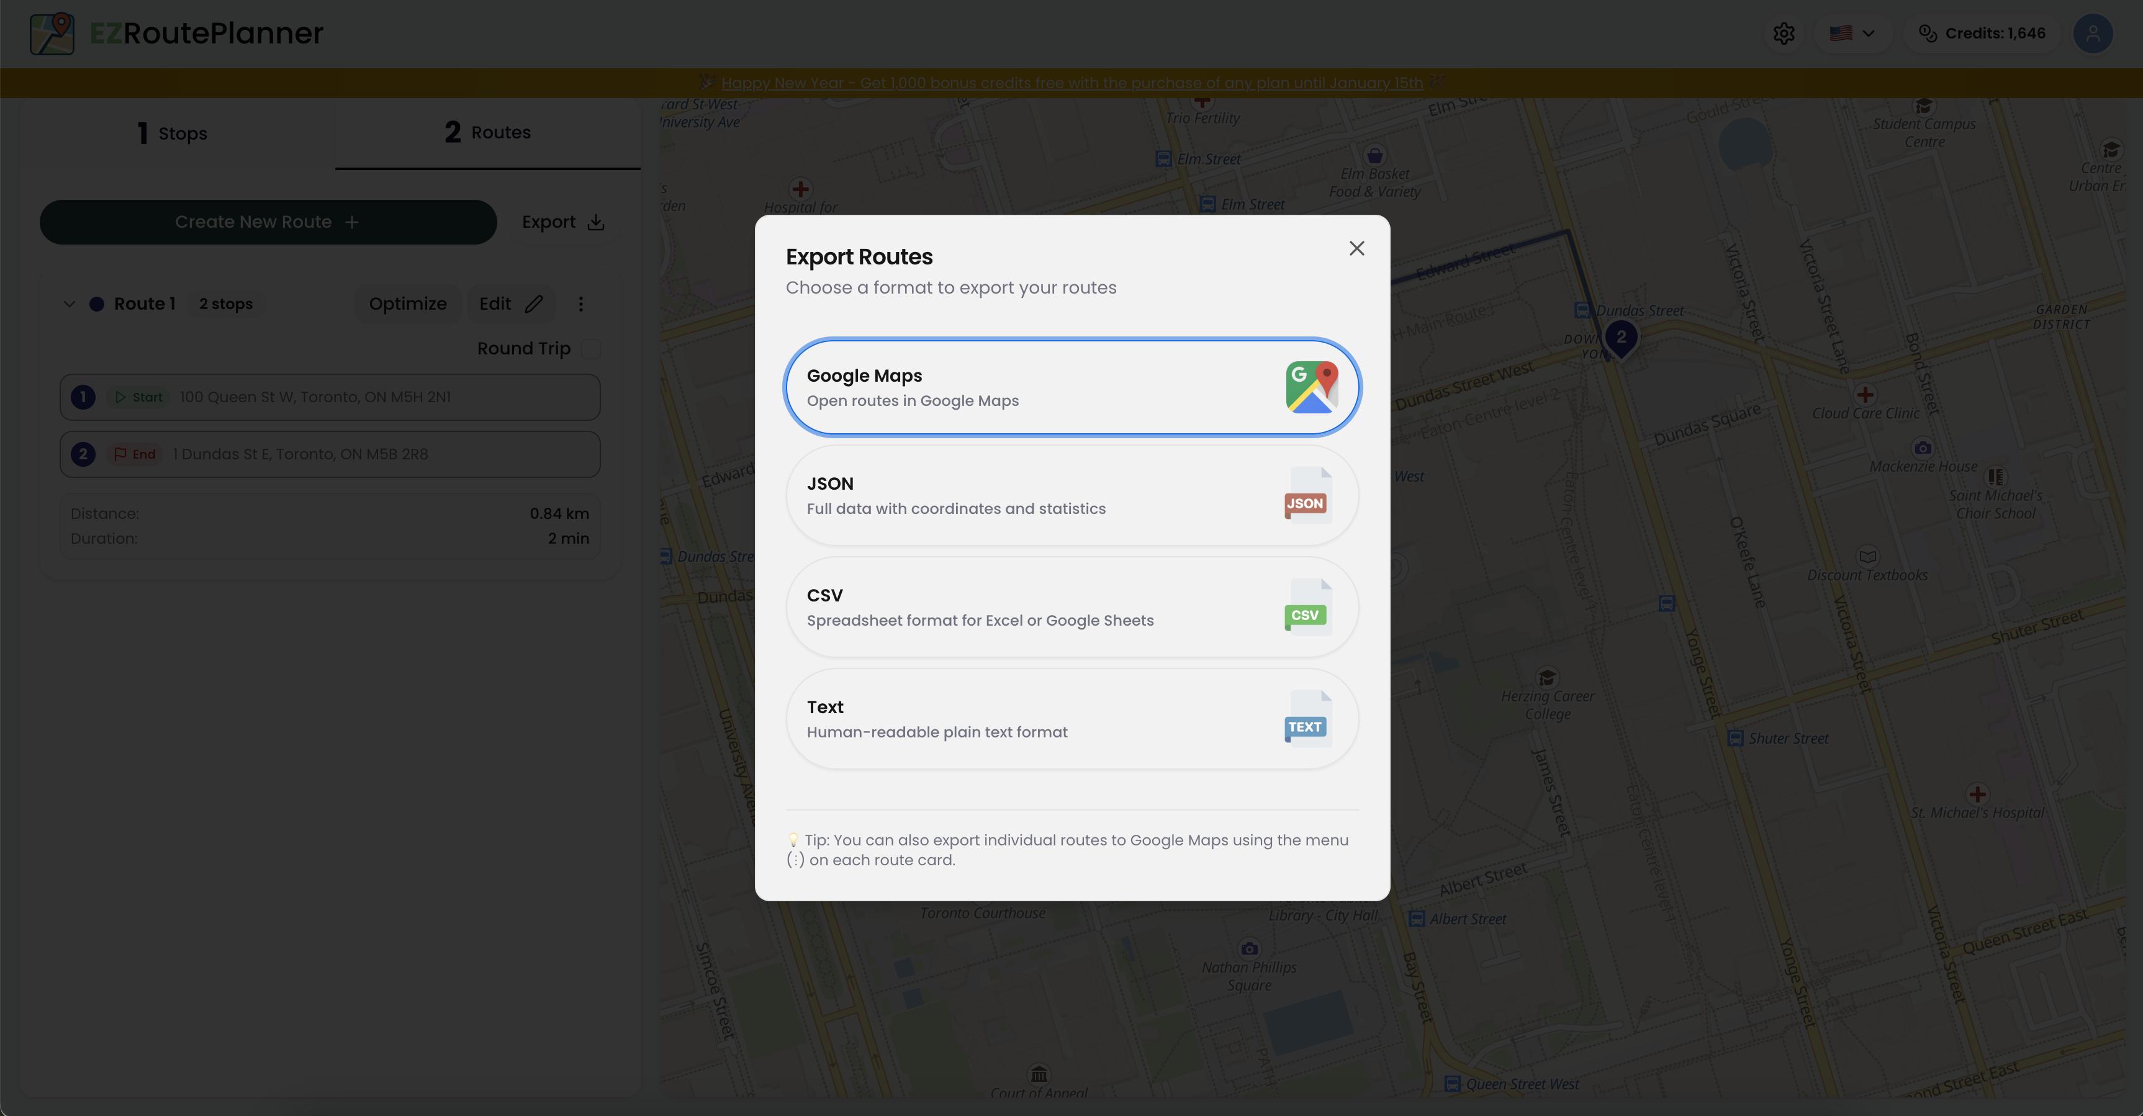Click the Route 1 color dot indicator
Screen dimensions: 2143x1116
[x=97, y=304]
